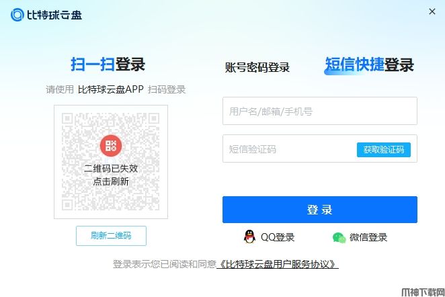Image resolution: width=445 pixels, height=297 pixels.
Task: Choose 微信登录 text link
Action: [368, 237]
